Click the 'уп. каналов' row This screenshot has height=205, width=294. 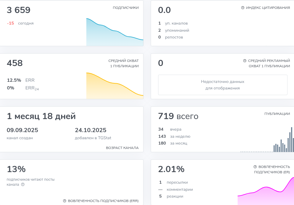(x=176, y=23)
